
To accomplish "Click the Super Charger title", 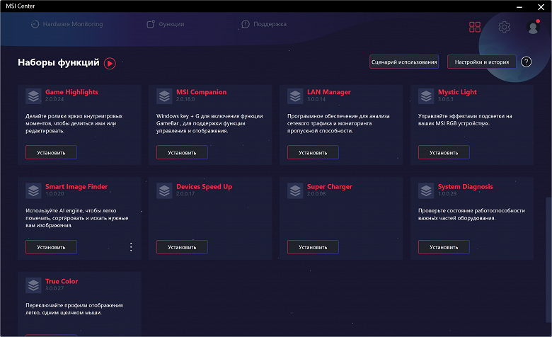I will (x=330, y=187).
